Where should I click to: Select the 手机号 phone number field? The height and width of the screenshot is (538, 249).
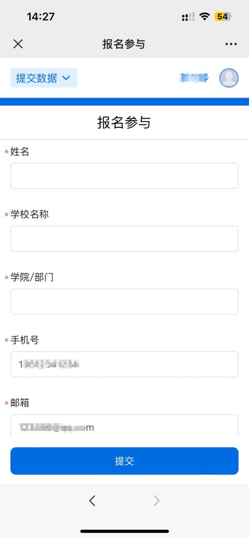click(124, 364)
